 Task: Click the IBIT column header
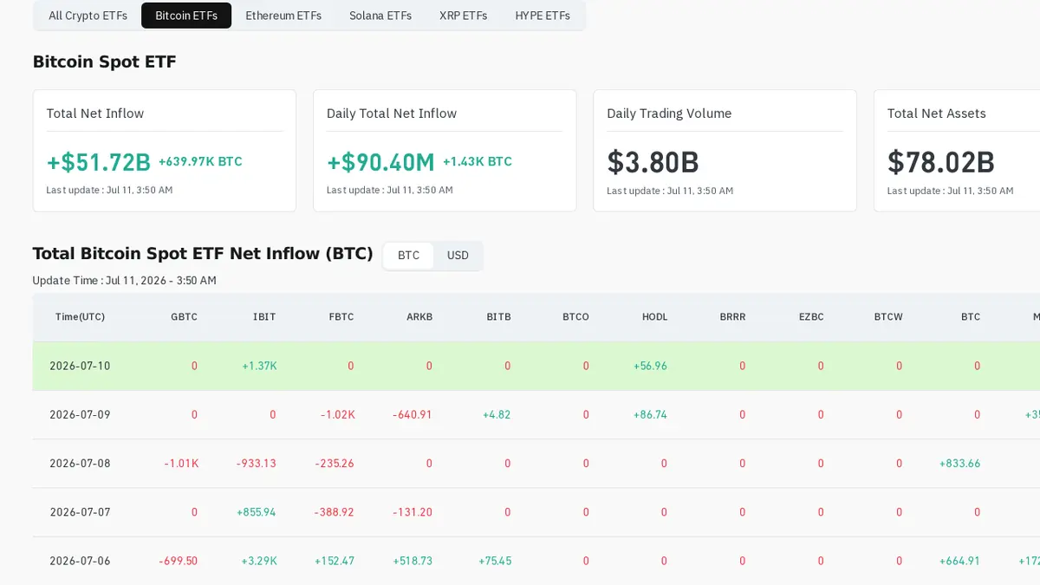click(264, 317)
